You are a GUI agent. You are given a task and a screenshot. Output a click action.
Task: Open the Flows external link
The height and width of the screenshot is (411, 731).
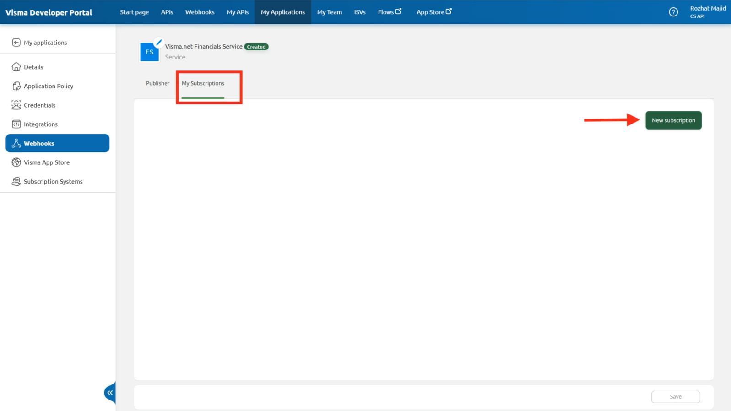tap(389, 12)
